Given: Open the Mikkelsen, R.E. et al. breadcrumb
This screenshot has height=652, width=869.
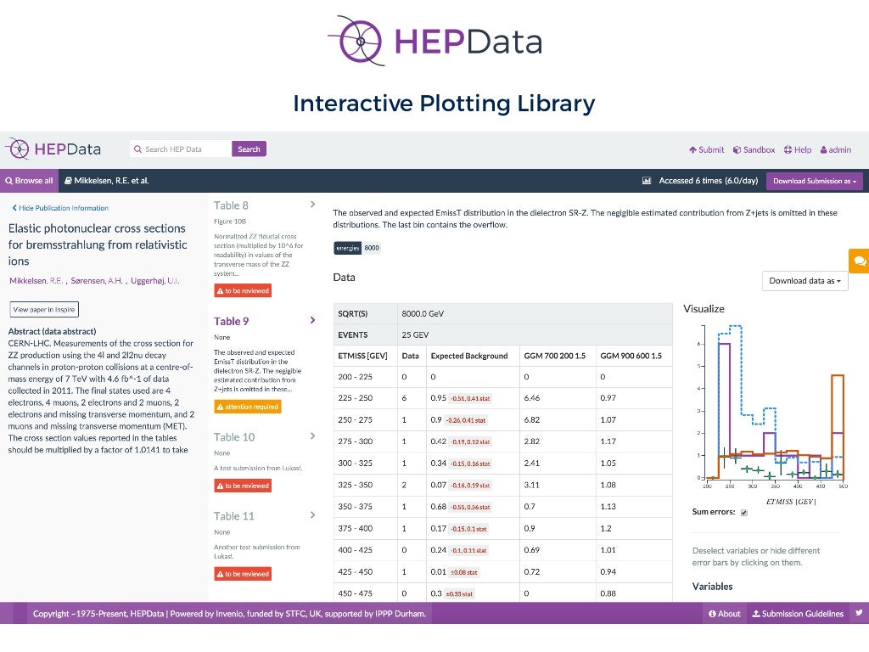Looking at the screenshot, I should pyautogui.click(x=106, y=181).
